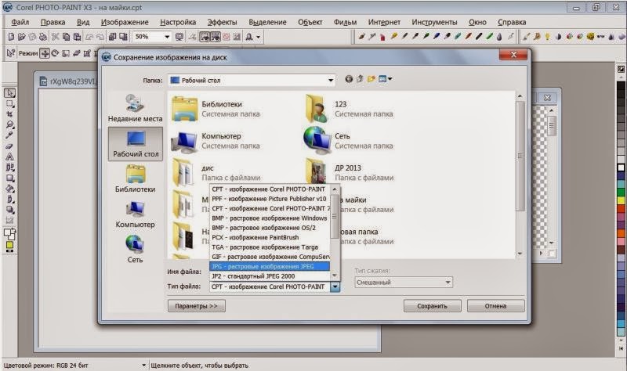Click the New document icon in toolbar
The image size is (627, 371).
[x=11, y=37]
